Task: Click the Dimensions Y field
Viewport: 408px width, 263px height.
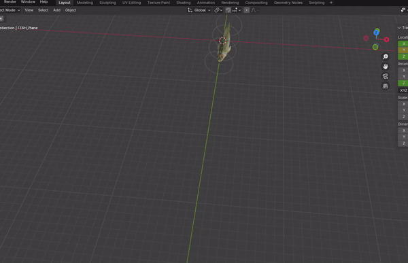Action: [403, 137]
